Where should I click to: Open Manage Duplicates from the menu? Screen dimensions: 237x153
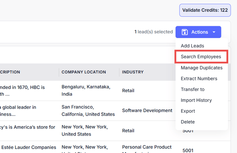pos(201,68)
